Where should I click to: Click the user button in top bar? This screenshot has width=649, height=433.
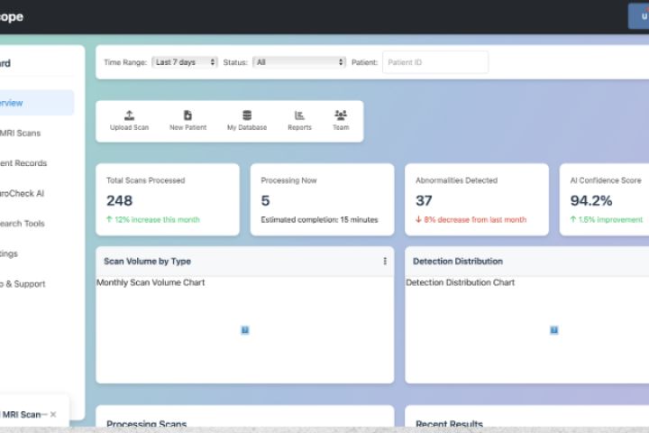tap(639, 16)
